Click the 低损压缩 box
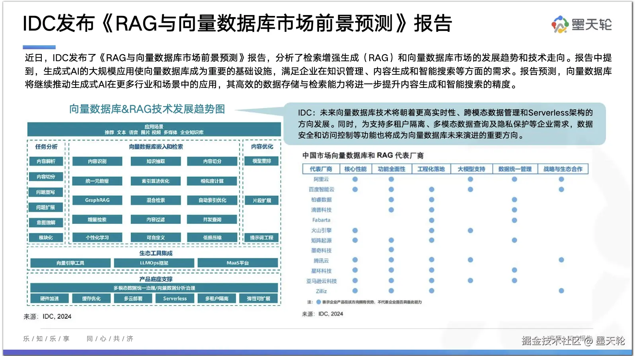The image size is (635, 356). (x=212, y=238)
